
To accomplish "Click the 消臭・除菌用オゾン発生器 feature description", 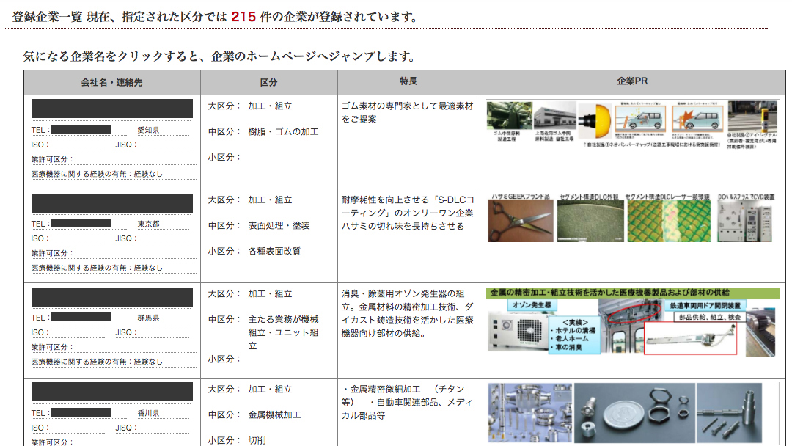I will click(x=407, y=313).
